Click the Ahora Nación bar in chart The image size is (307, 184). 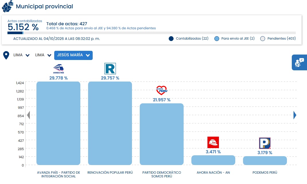click(x=213, y=160)
